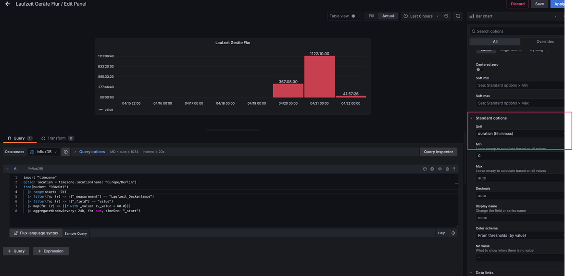Refresh the panel data
This screenshot has width=577, height=276.
[x=458, y=16]
